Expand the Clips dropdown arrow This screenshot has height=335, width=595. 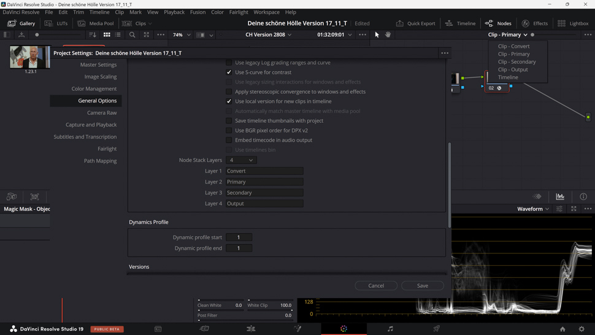[150, 23]
